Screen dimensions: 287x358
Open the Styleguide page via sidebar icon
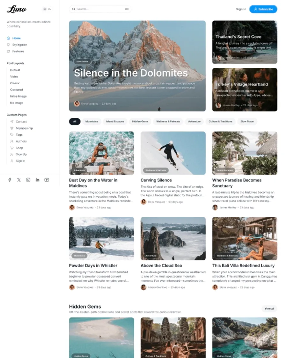(9, 45)
